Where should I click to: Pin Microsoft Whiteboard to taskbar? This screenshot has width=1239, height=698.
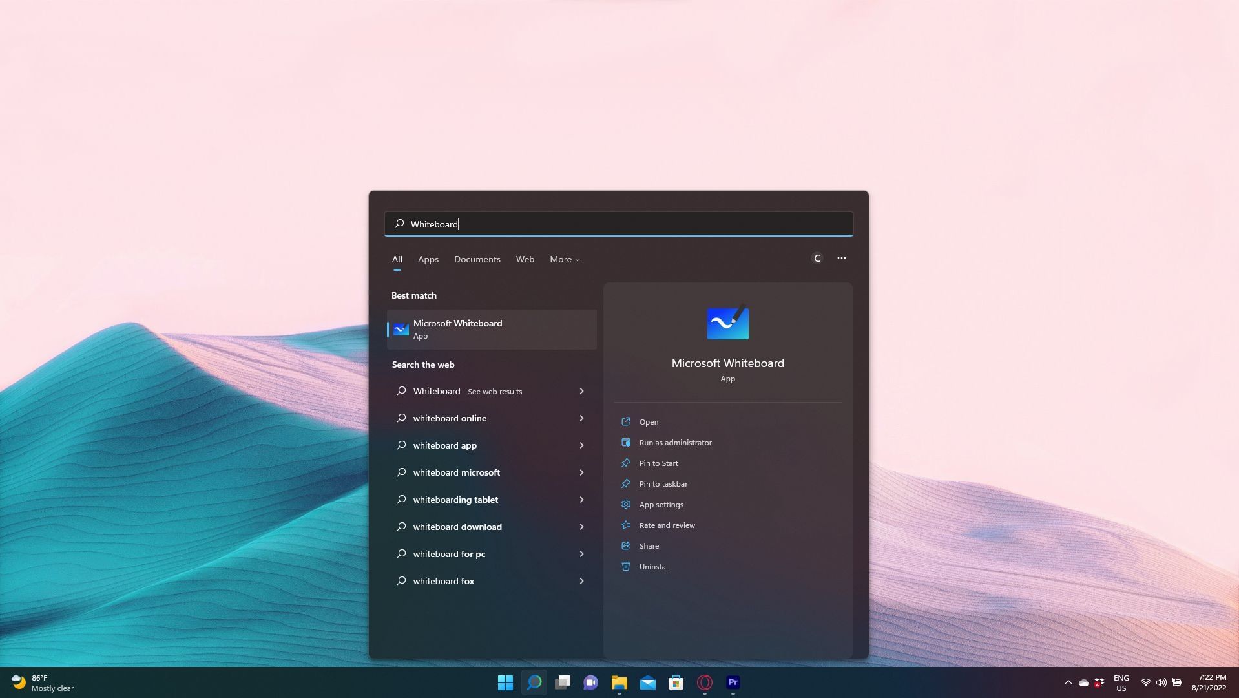click(663, 483)
